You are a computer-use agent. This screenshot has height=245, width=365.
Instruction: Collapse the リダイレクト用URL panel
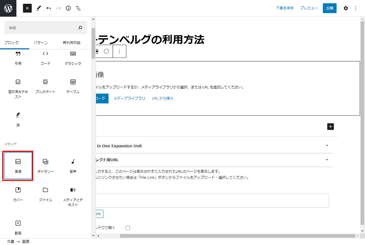pyautogui.click(x=327, y=159)
